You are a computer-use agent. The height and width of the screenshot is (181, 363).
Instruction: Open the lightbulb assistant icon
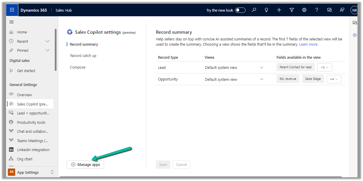(266, 10)
